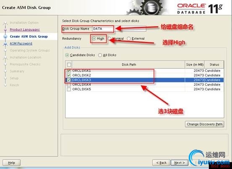Image resolution: width=232 pixels, height=169 pixels.
Task: Uncheck the ORCL:DISK2 checkbox
Action: click(x=69, y=75)
